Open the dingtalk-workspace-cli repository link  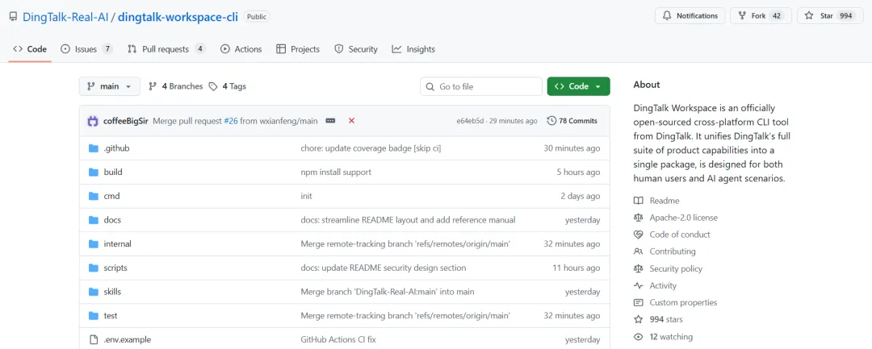pyautogui.click(x=178, y=17)
